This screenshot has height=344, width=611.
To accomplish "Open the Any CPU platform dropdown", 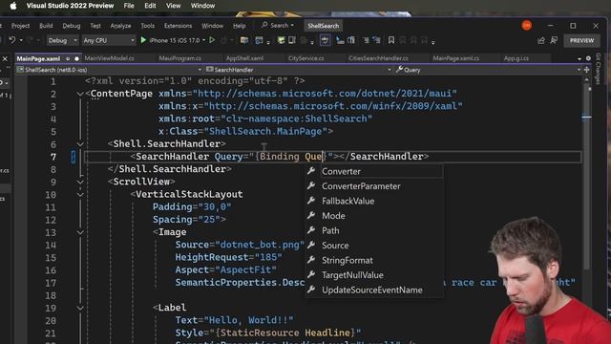I will 108,40.
